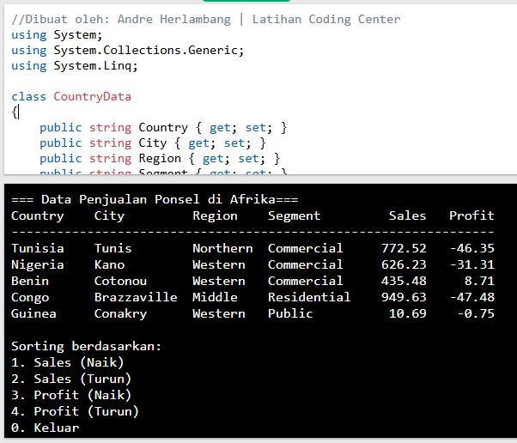The image size is (517, 443).
Task: Click the Segment column header
Action: [294, 215]
